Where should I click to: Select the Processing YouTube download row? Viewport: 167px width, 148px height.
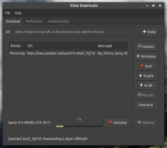(68, 53)
